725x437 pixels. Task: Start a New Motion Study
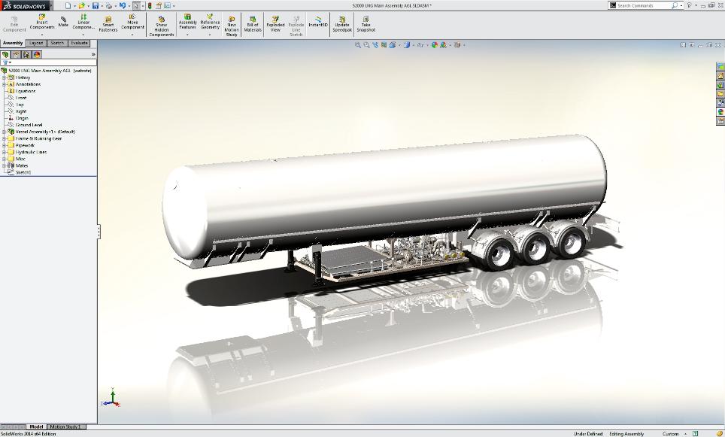(x=232, y=26)
